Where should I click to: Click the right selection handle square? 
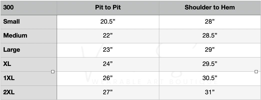256,72
